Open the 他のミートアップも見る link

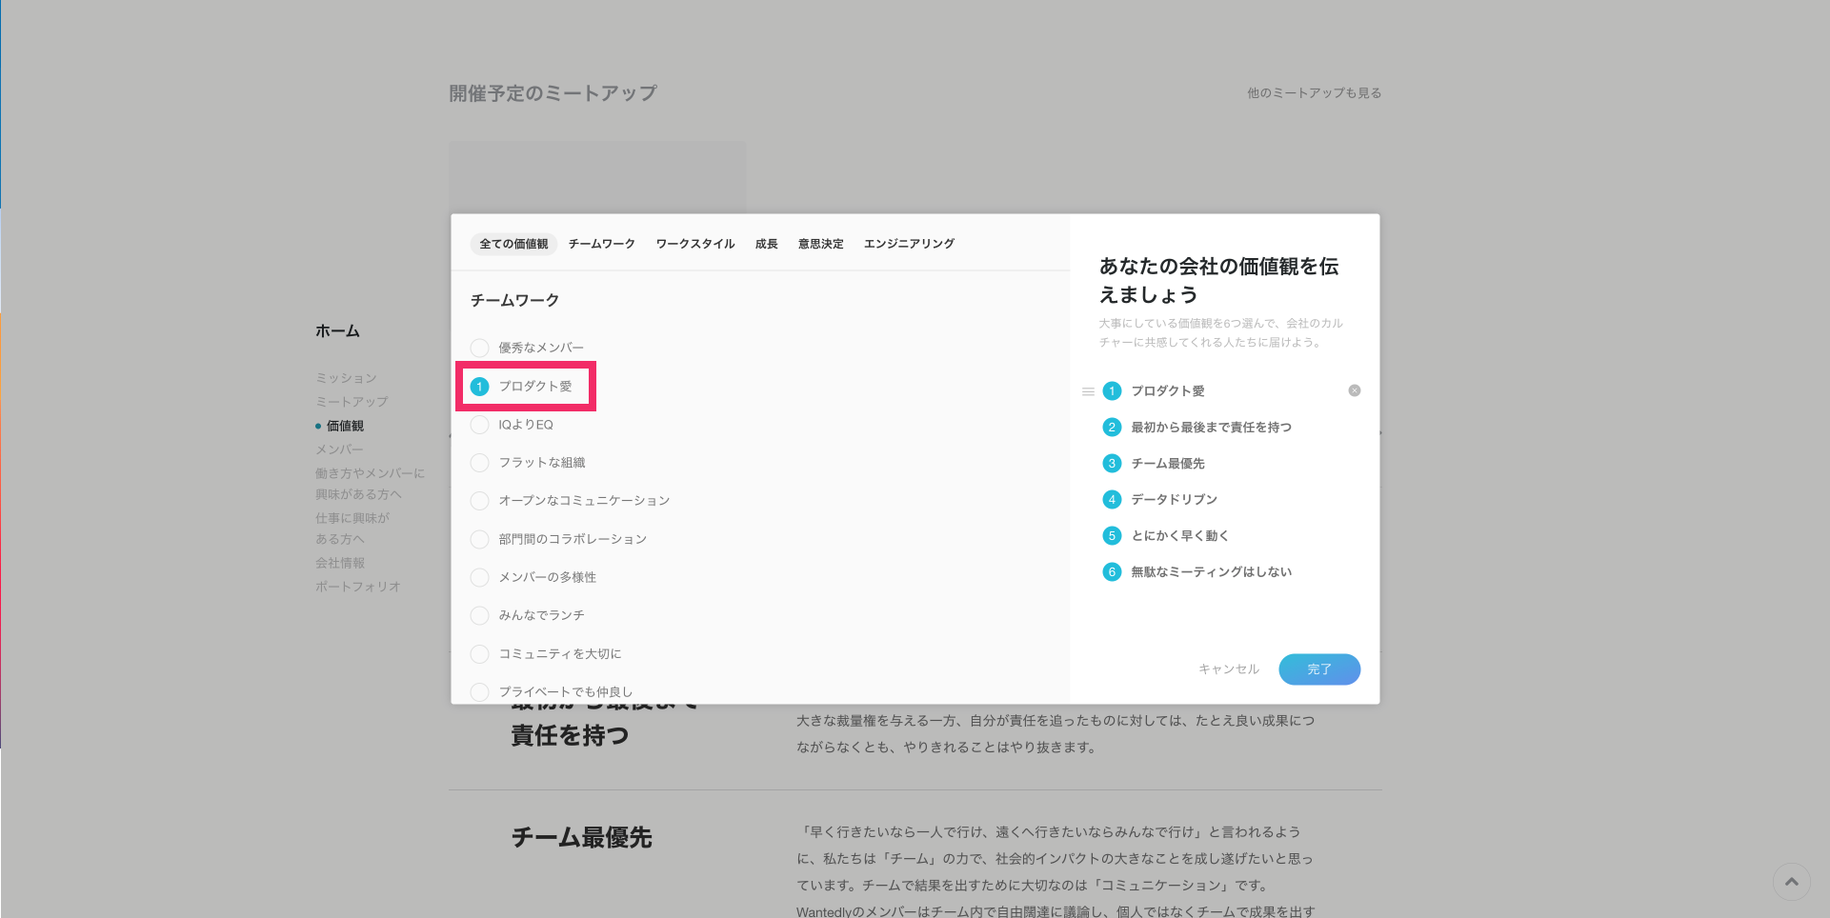(x=1315, y=93)
